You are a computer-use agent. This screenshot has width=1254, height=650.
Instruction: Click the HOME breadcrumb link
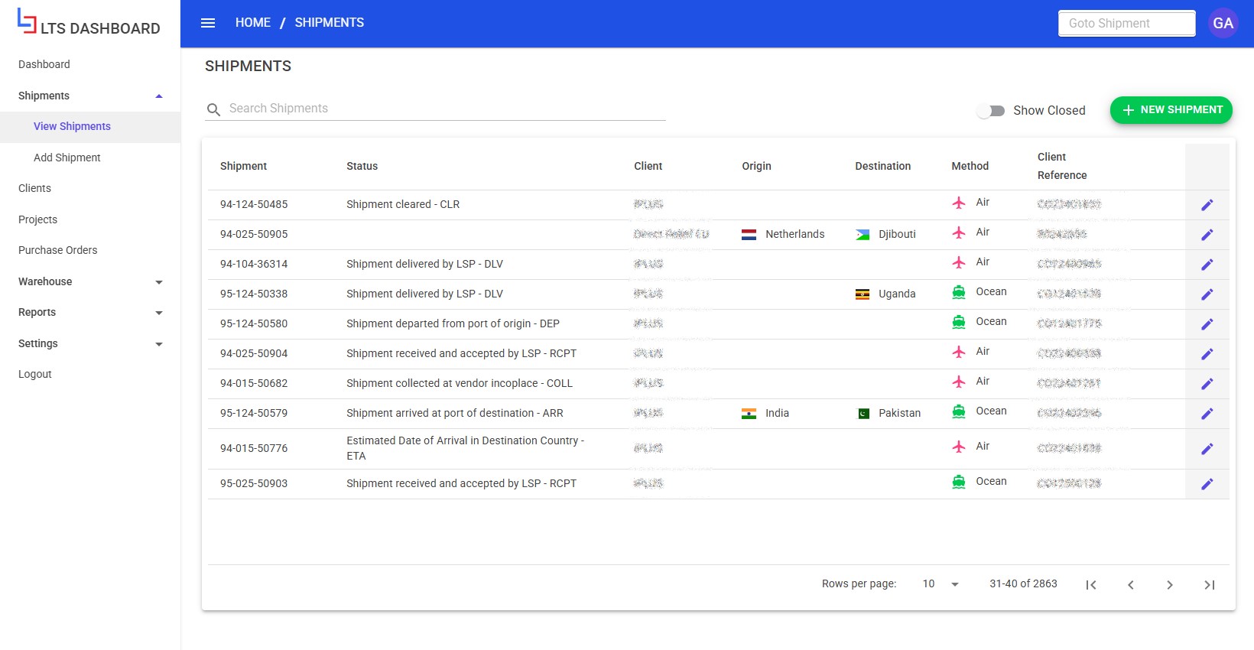click(252, 23)
